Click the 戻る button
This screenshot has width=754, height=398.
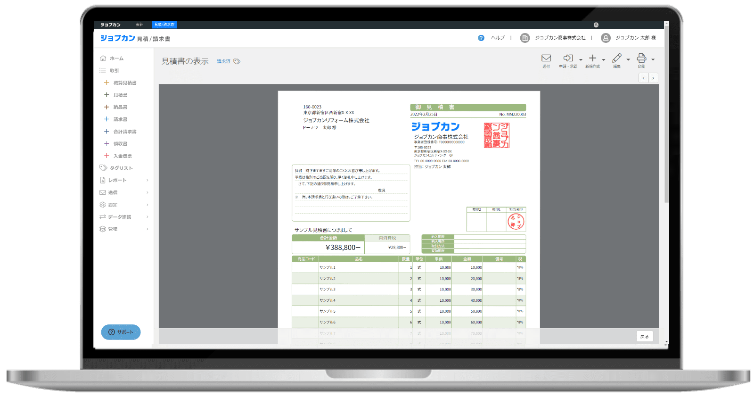pos(645,337)
